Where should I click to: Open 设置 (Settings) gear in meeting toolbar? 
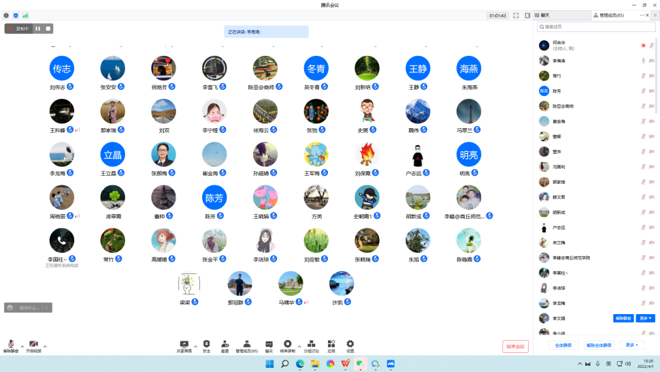click(x=350, y=345)
